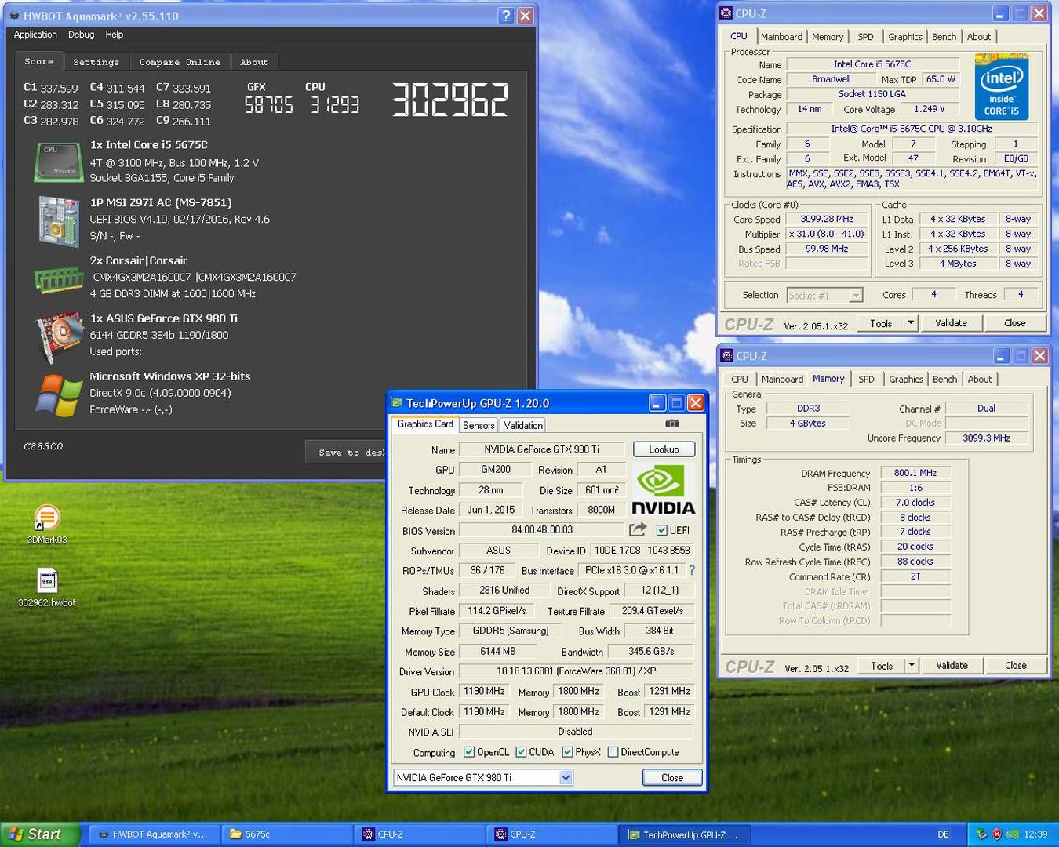Click the bus interface question mark help
The image size is (1059, 847).
click(x=692, y=570)
